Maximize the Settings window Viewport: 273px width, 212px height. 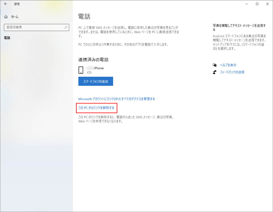[x=257, y=4]
